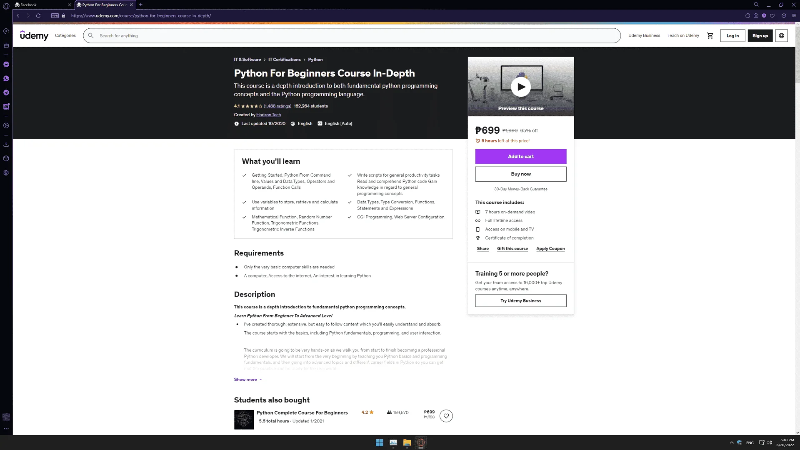Open the Easy Setup sliders icon
This screenshot has width=800, height=450.
coord(794,16)
